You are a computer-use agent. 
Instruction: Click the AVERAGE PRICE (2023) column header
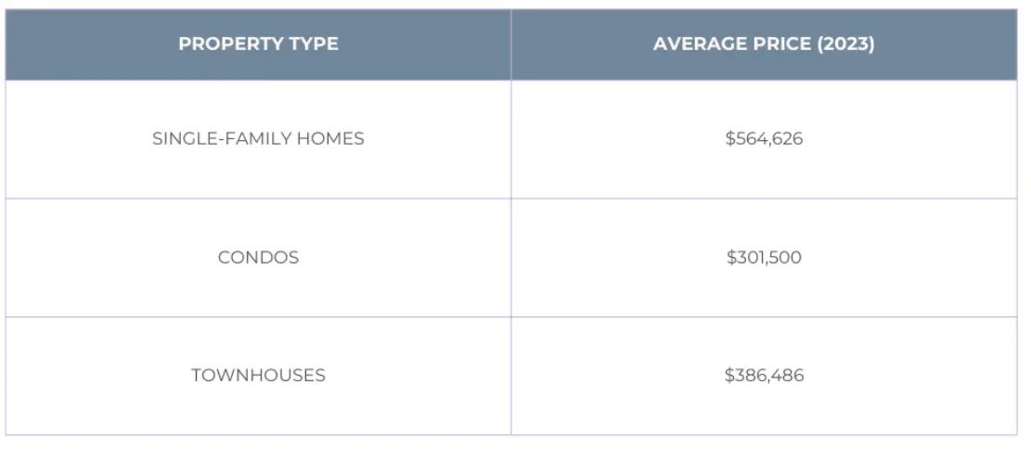point(764,45)
